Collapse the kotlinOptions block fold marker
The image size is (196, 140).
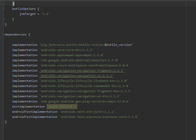[x=4, y=9]
